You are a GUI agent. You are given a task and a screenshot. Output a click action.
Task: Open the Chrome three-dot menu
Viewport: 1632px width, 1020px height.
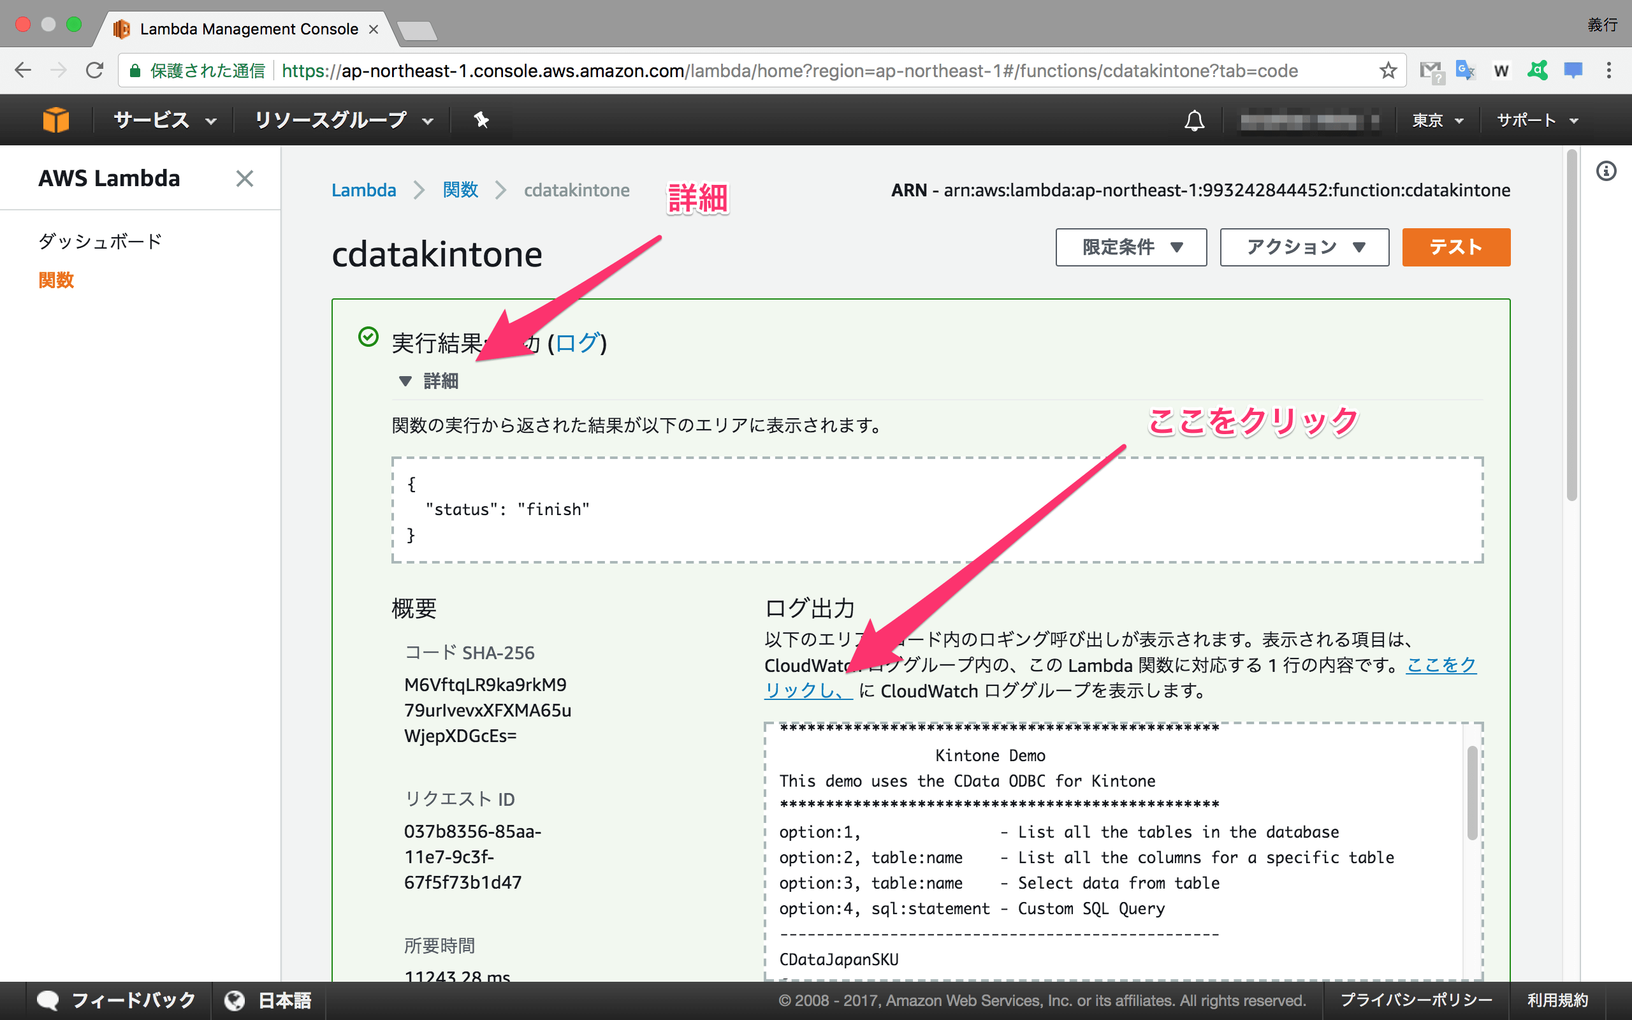pyautogui.click(x=1610, y=70)
